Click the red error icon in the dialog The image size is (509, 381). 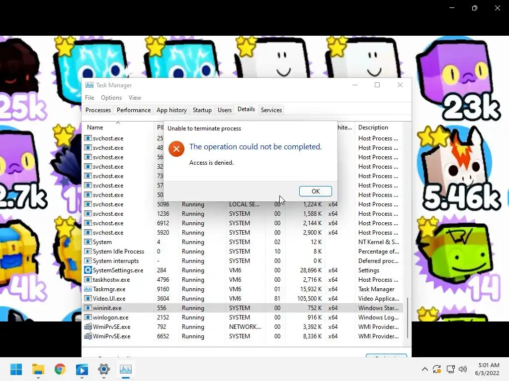[176, 149]
